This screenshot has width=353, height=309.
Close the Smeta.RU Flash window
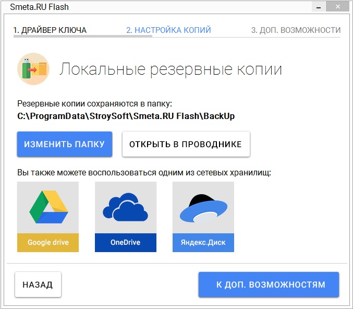(x=338, y=7)
